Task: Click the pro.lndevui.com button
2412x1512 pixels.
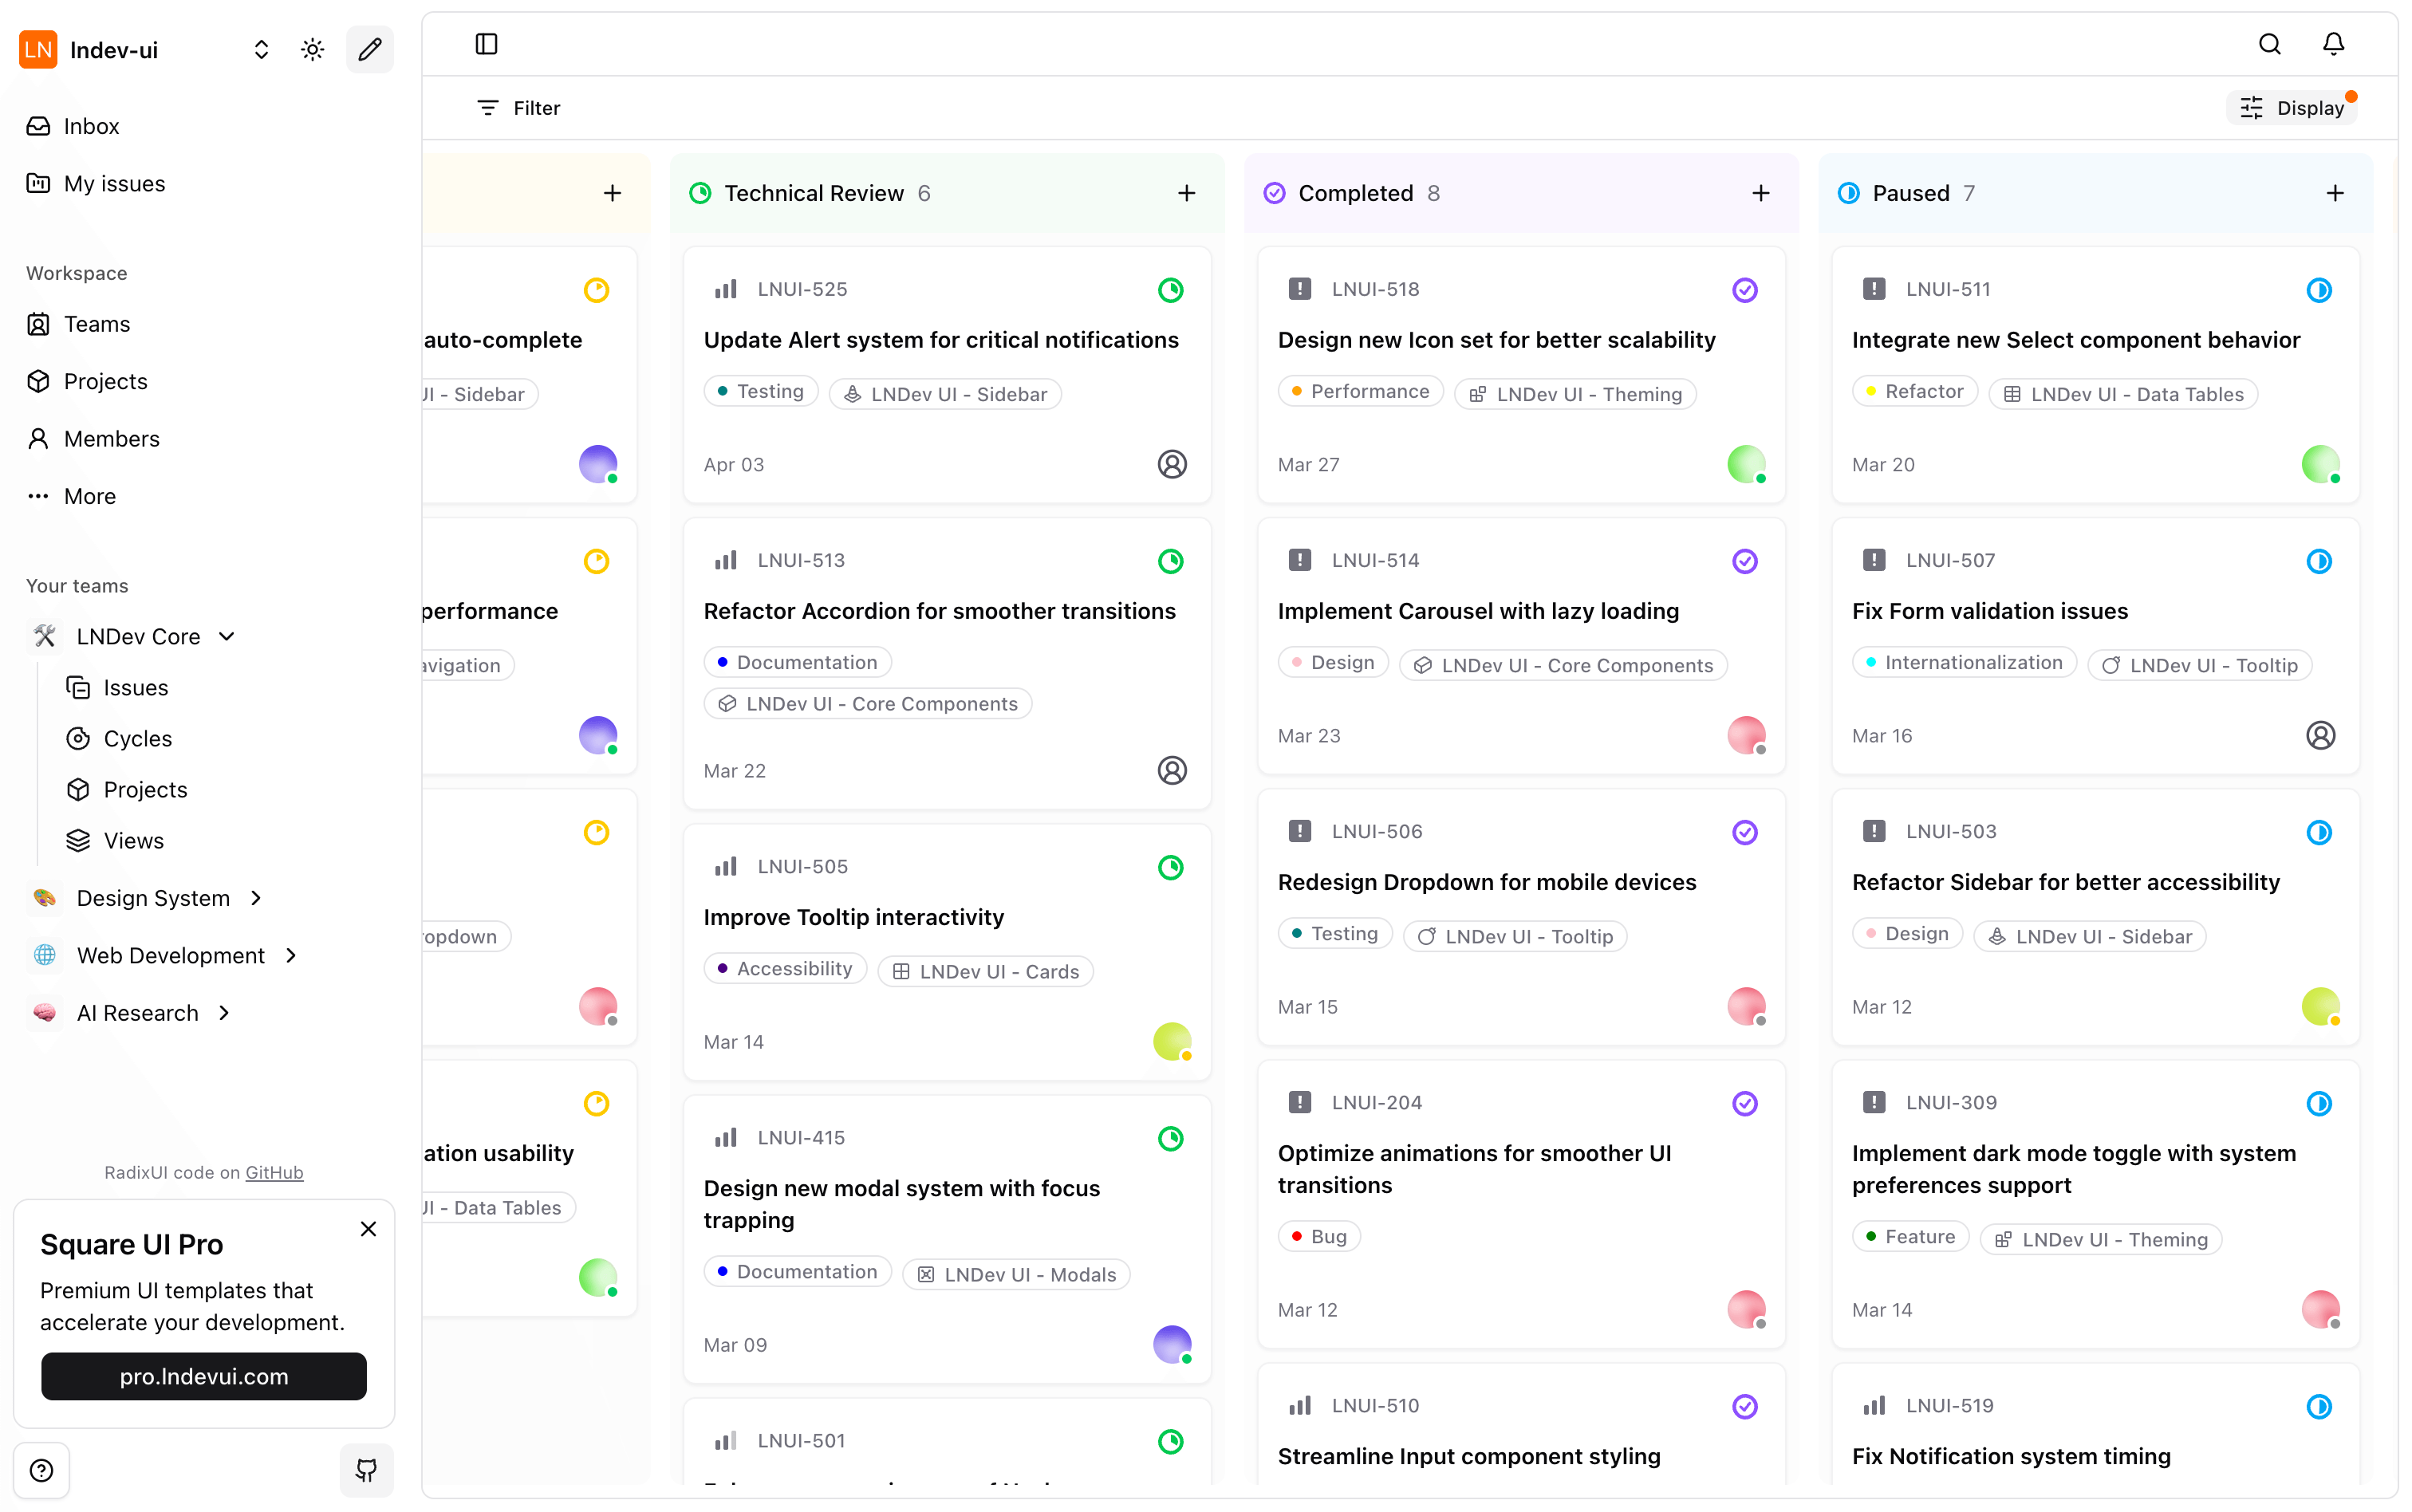Action: (204, 1376)
